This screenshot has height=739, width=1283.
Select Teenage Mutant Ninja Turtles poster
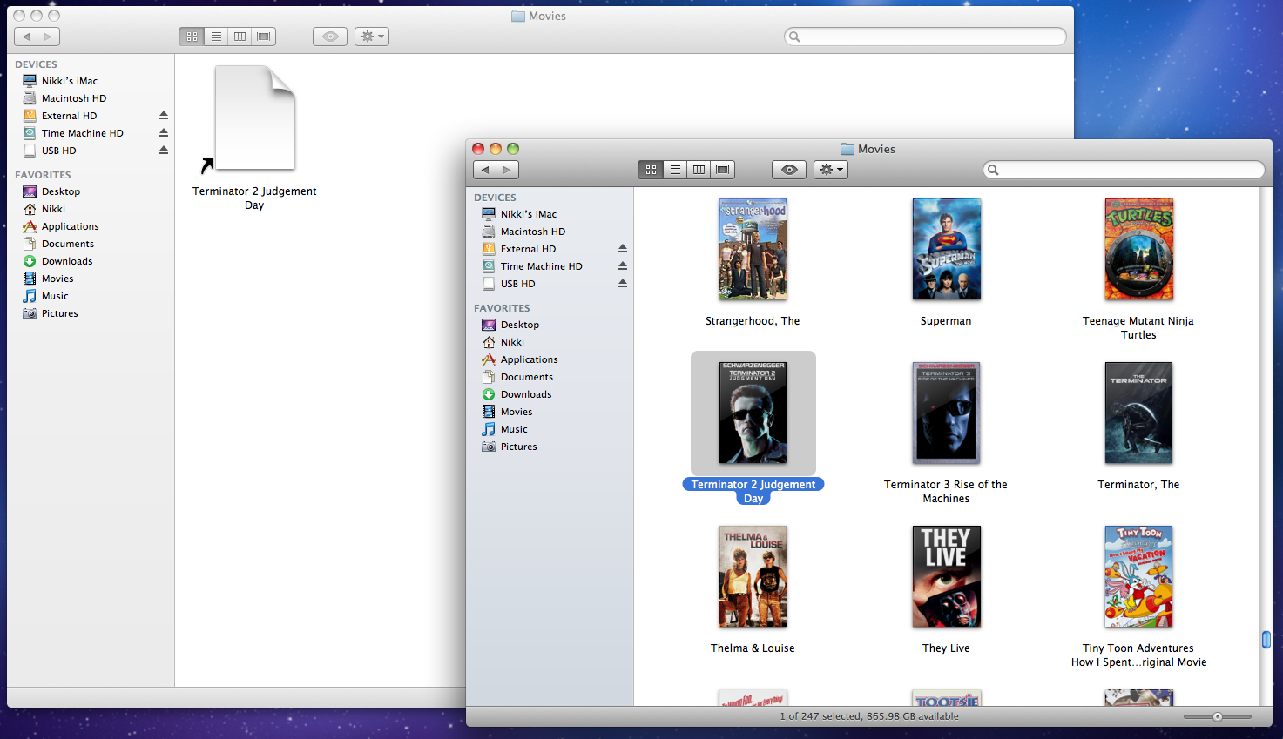click(1139, 249)
